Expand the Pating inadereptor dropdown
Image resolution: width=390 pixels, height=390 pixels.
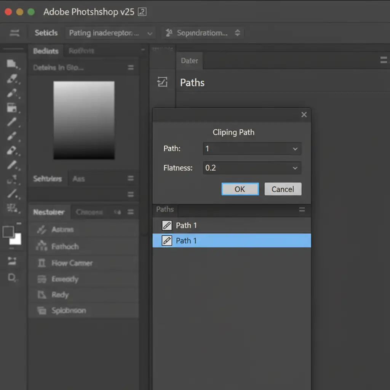click(150, 34)
